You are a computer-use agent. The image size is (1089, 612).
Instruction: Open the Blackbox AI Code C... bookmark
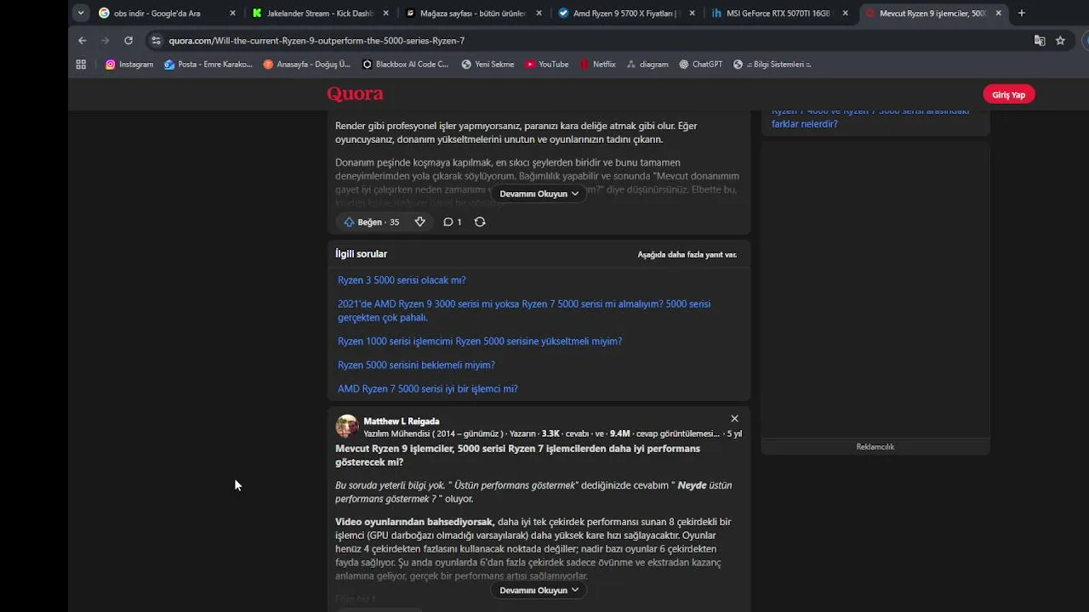tap(406, 64)
